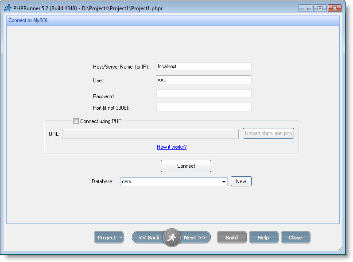Click the Connect to MySQL header text
The image size is (353, 262).
[29, 20]
